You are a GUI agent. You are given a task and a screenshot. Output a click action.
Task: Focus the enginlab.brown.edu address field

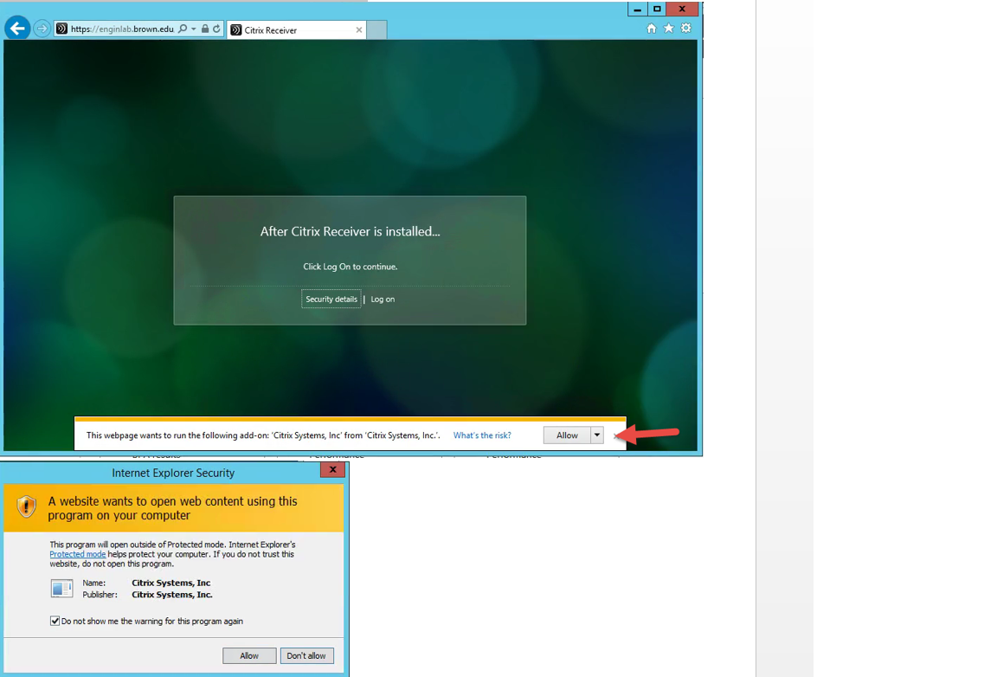122,29
